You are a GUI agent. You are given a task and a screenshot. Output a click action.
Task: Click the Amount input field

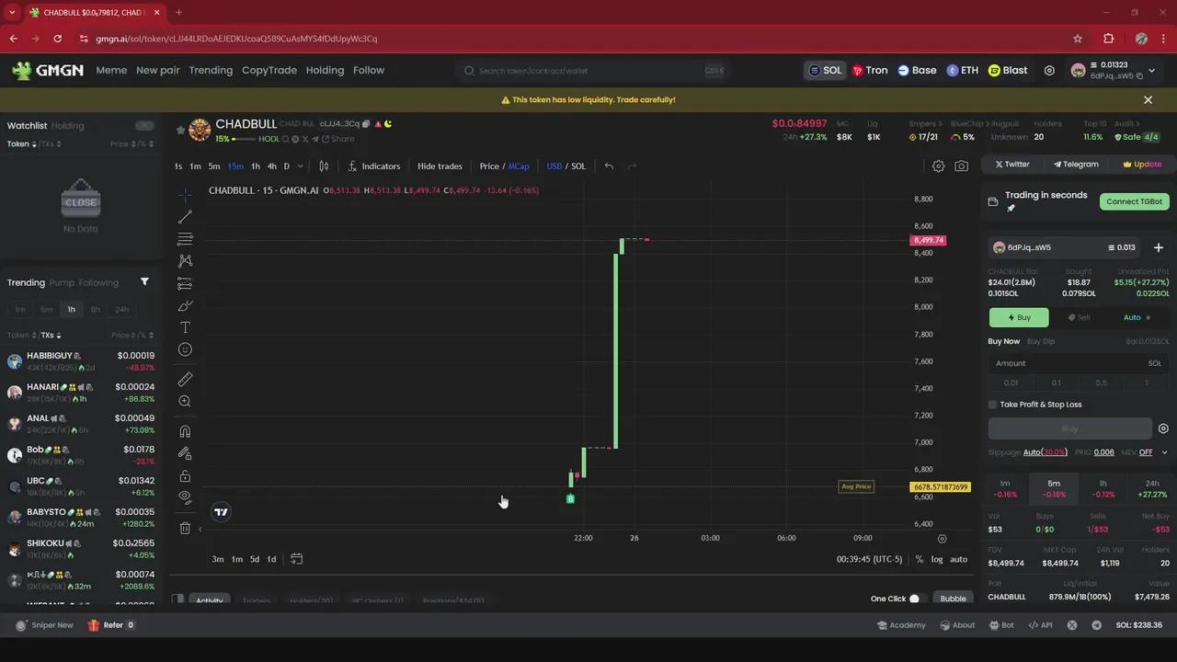1067,363
